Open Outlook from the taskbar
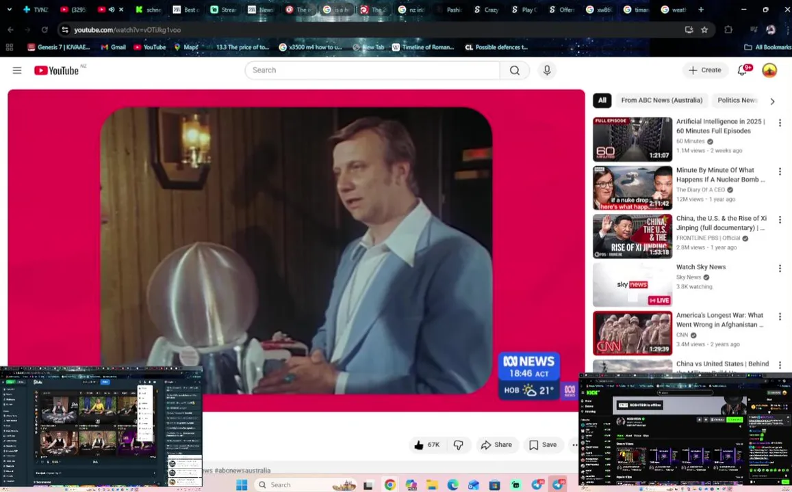 pyautogui.click(x=473, y=485)
